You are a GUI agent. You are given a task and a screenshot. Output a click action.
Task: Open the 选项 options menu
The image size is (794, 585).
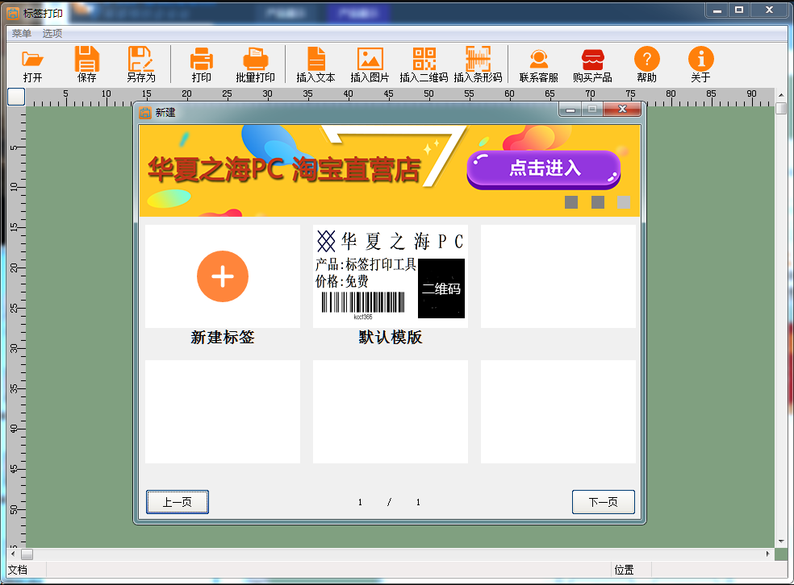pos(52,34)
